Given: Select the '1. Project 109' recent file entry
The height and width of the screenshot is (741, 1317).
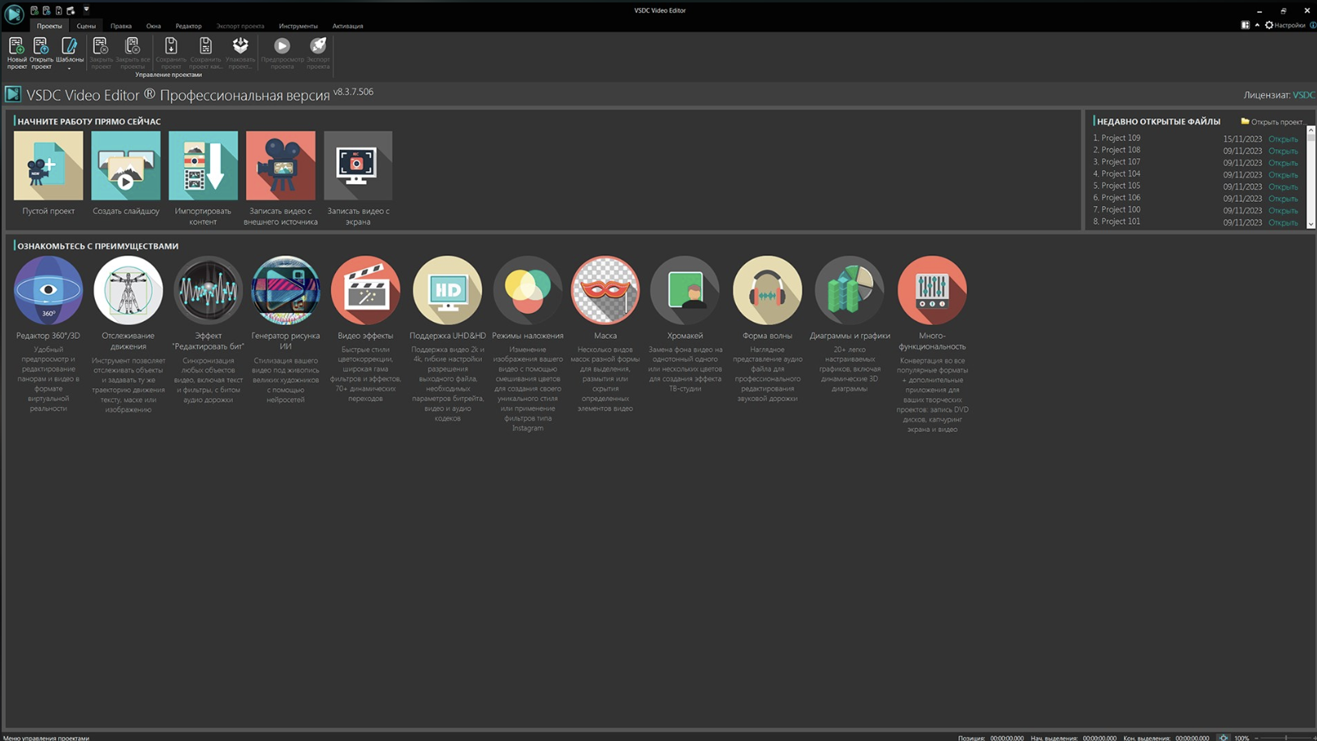Looking at the screenshot, I should coord(1117,138).
